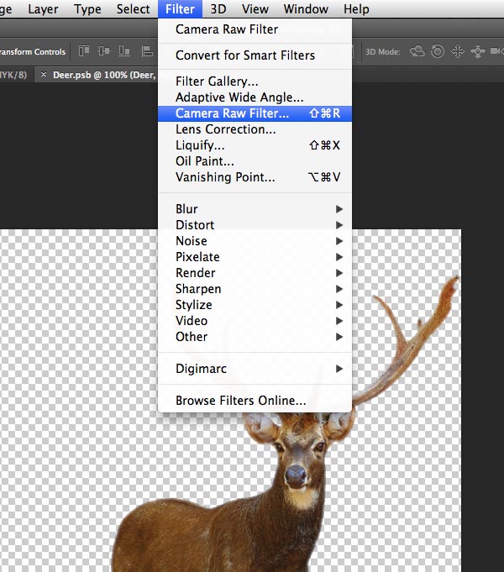Image resolution: width=504 pixels, height=572 pixels.
Task: Click the Align Vertical Centers icon
Action: [105, 52]
